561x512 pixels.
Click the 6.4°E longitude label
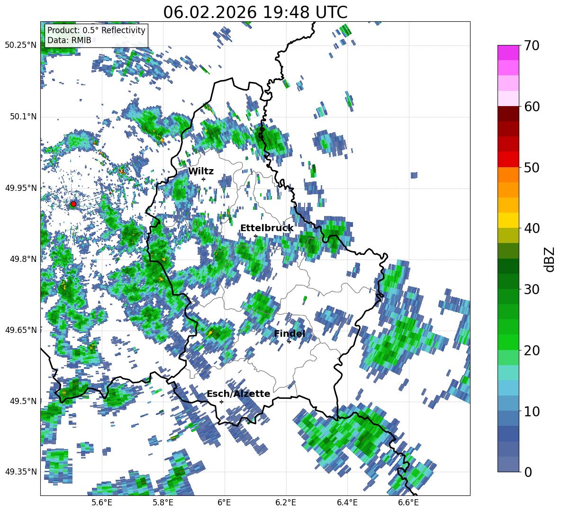[347, 503]
